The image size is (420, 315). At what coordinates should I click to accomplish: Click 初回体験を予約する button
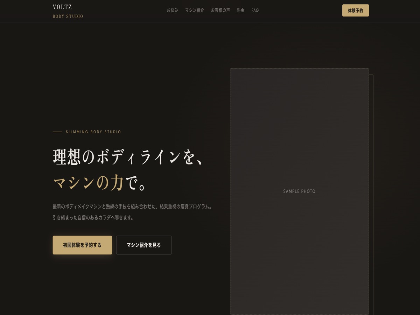coord(83,245)
